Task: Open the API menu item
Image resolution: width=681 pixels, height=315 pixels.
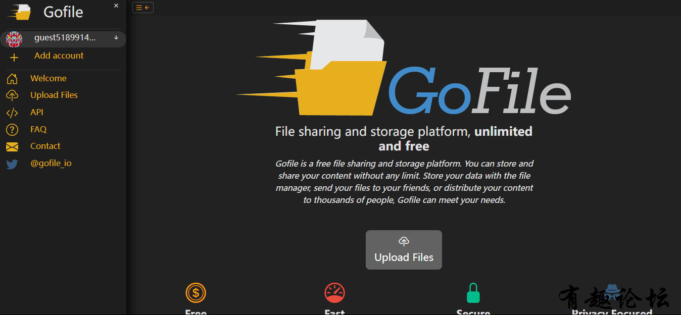Action: click(37, 112)
